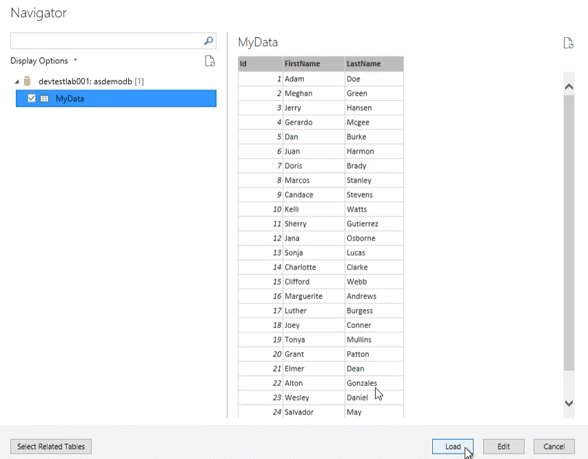The image size is (588, 459).
Task: Open the Display Options dropdown
Action: click(44, 61)
